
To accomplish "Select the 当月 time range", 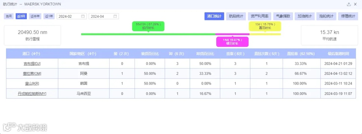I will click(9, 16).
